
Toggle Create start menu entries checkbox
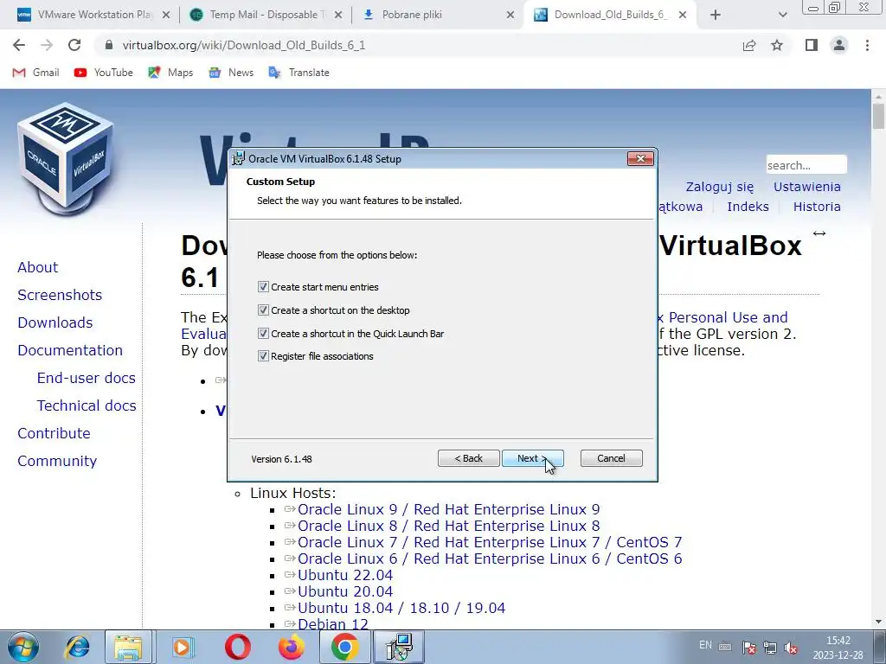263,287
